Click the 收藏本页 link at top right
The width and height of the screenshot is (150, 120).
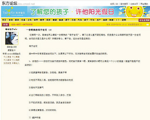pos(134,4)
